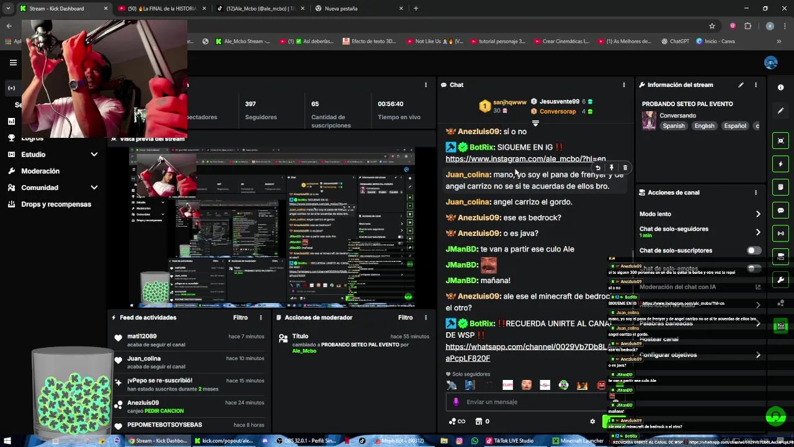Open Feed de actividades three-dot menu
This screenshot has height=447, width=794.
[261, 317]
